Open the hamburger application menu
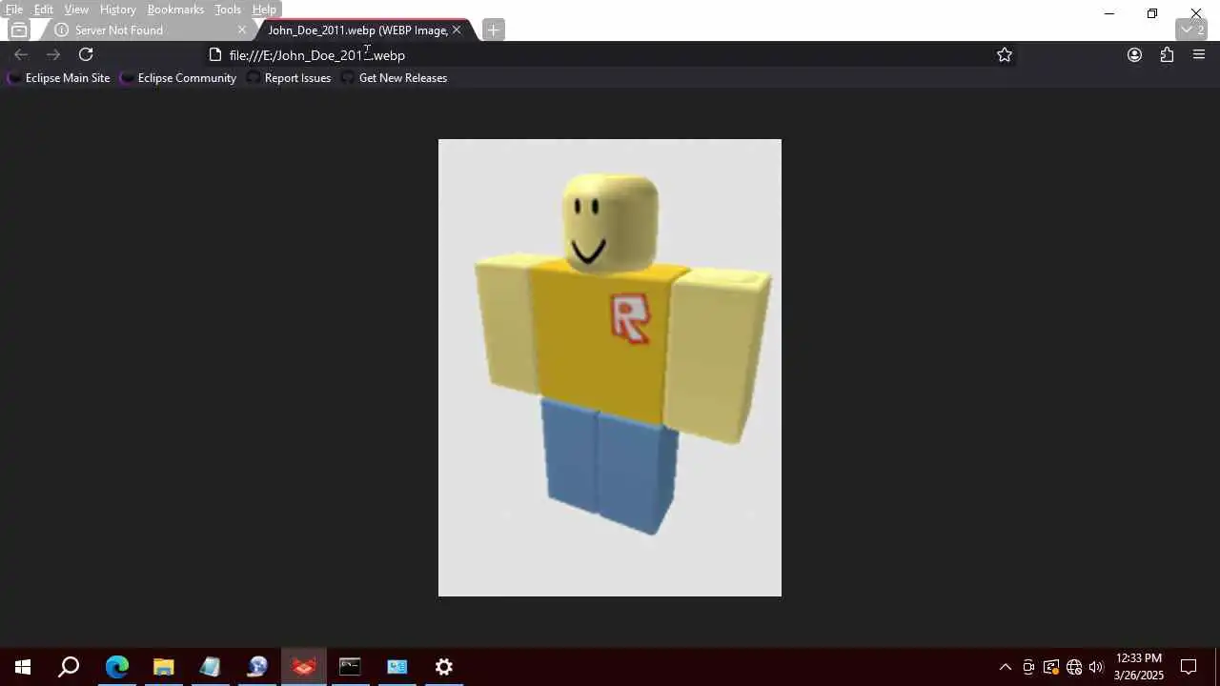This screenshot has height=686, width=1220. click(x=1199, y=55)
